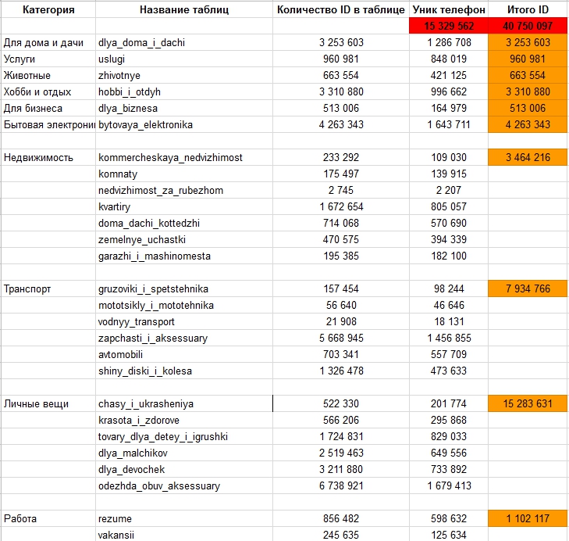
Task: Select the Личные вещи category cell
Action: [x=48, y=403]
